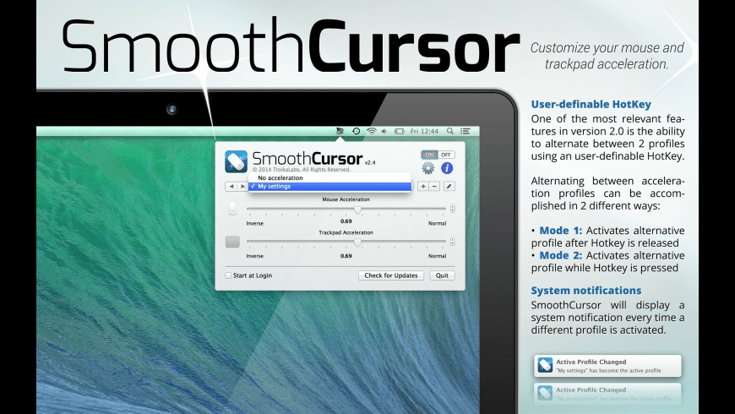This screenshot has width=735, height=414.
Task: Turn SmoothCursor OFF
Action: point(446,155)
